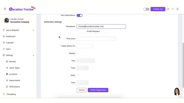Open the Week Starts On dropdown
Screen dimensions: 184x103
pyautogui.click(x=85, y=46)
